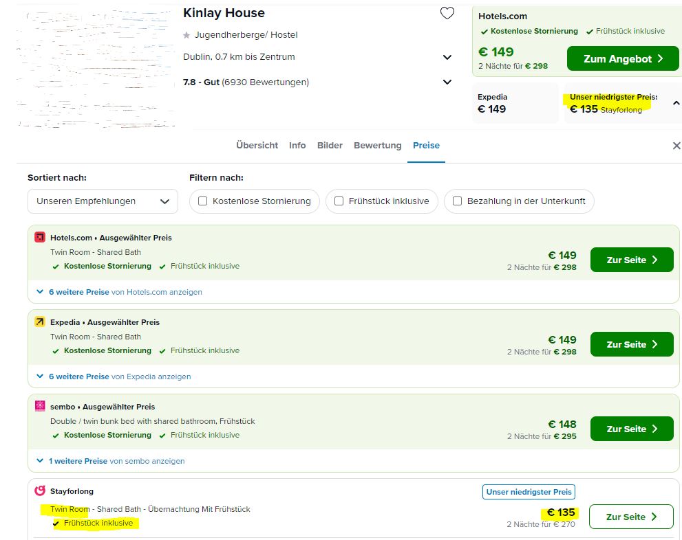Expand the rating details chevron
This screenshot has width=682, height=540.
coord(447,82)
